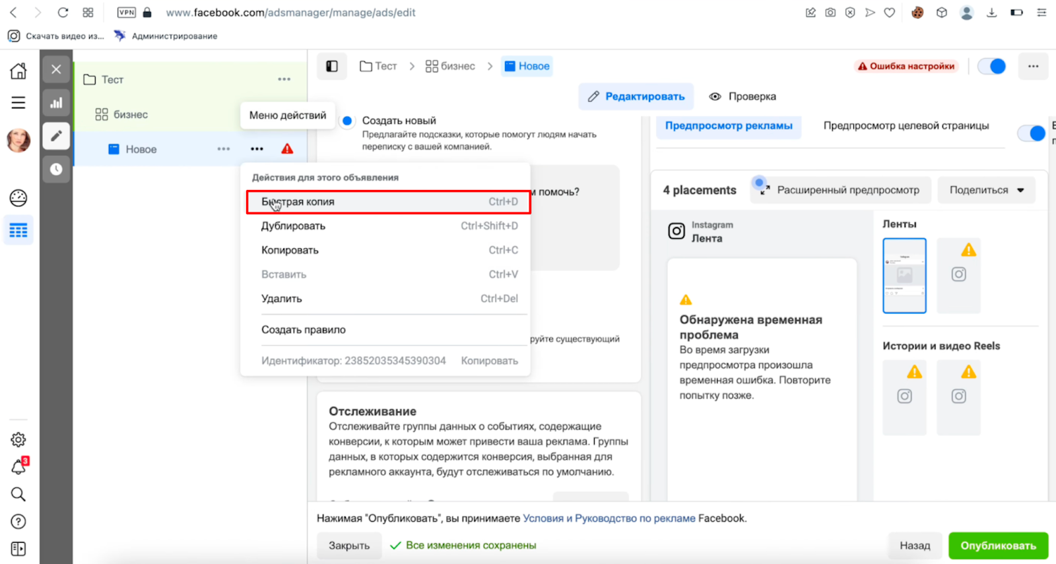This screenshot has height=564, width=1056.
Task: Open the browser snapshot camera icon
Action: click(830, 13)
